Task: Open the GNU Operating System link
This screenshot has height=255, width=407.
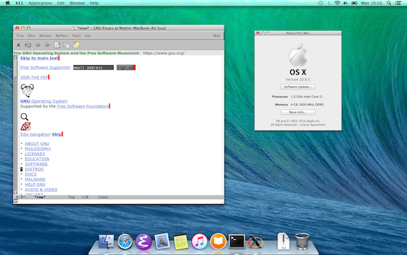Action: click(44, 101)
